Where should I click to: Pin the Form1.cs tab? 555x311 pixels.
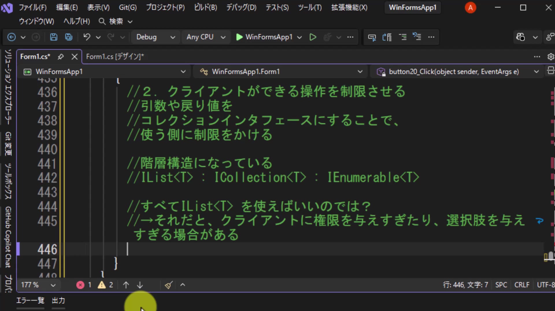click(x=60, y=57)
